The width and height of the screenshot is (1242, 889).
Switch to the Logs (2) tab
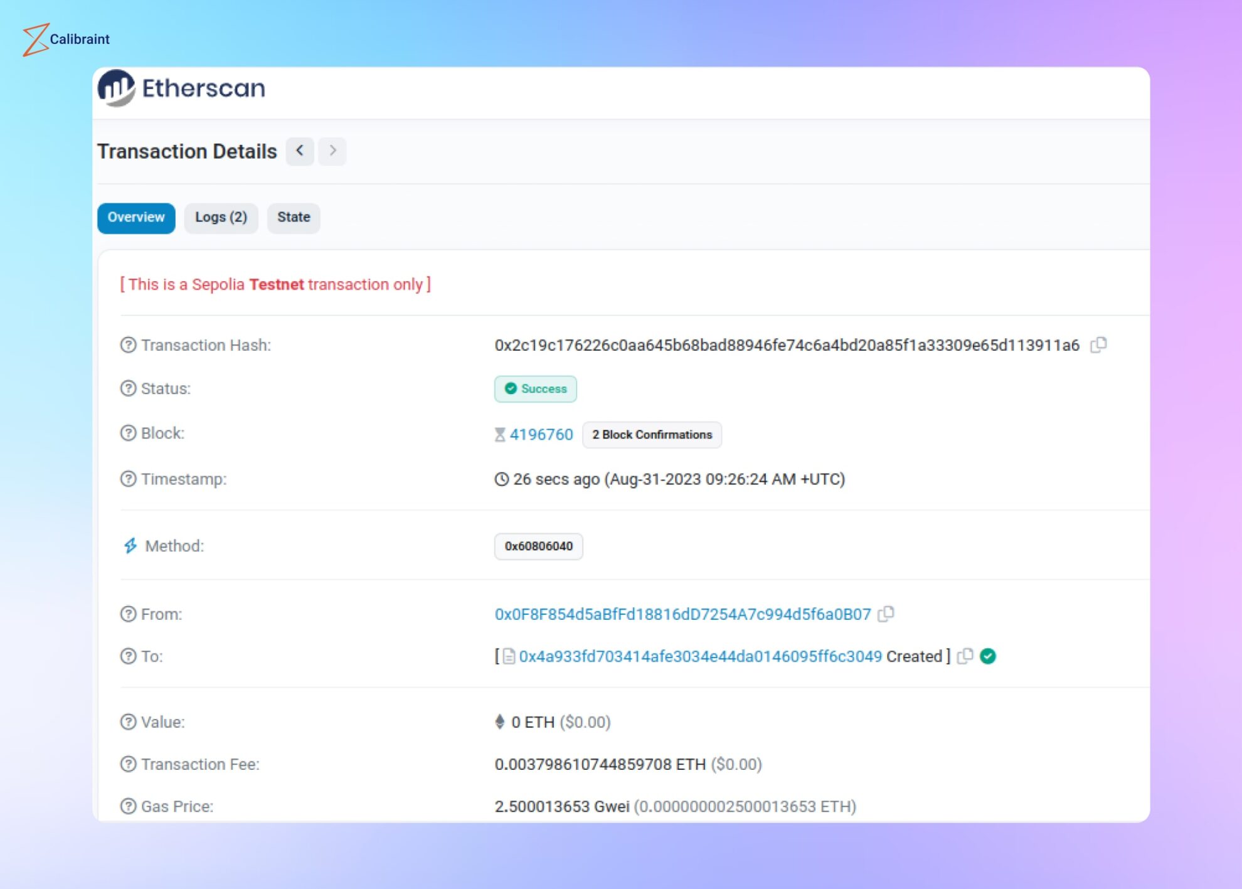(x=221, y=217)
